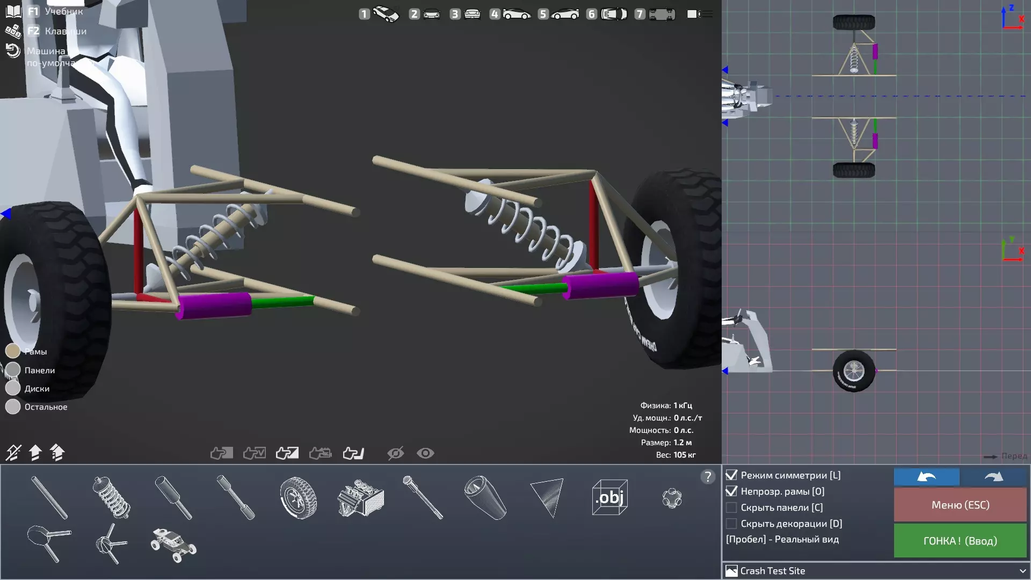The height and width of the screenshot is (580, 1031).
Task: Choose the buggy template car icon
Action: 173,545
